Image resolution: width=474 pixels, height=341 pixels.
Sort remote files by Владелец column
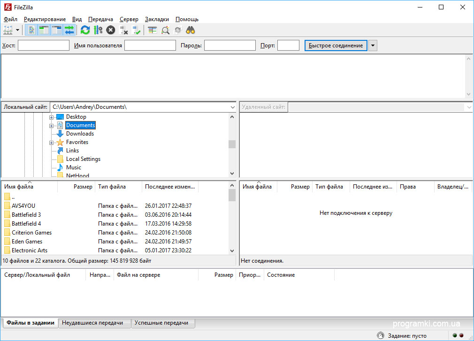[x=453, y=187]
